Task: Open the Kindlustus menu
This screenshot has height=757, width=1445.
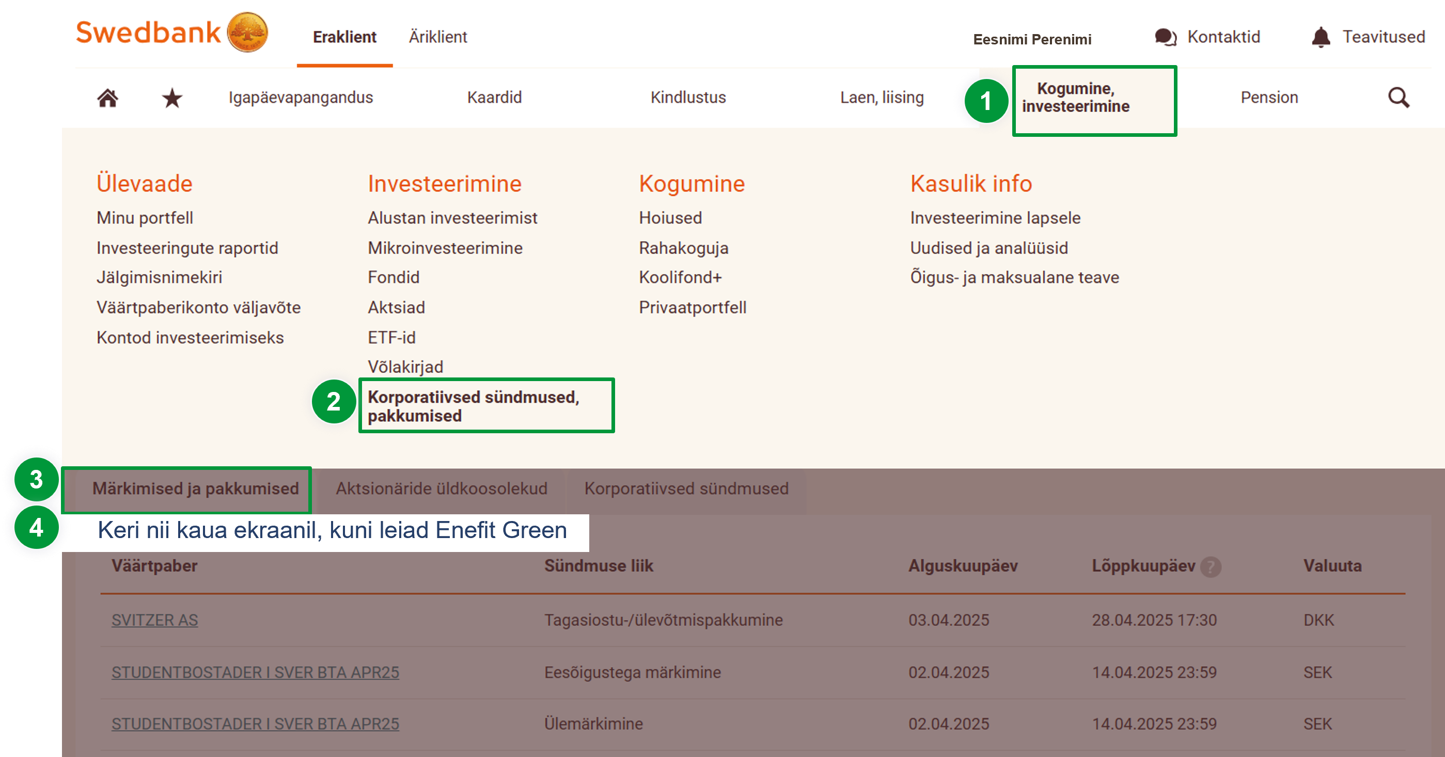Action: (688, 98)
